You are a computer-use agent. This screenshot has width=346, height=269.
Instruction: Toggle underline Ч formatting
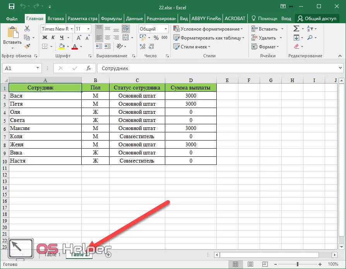pos(62,38)
